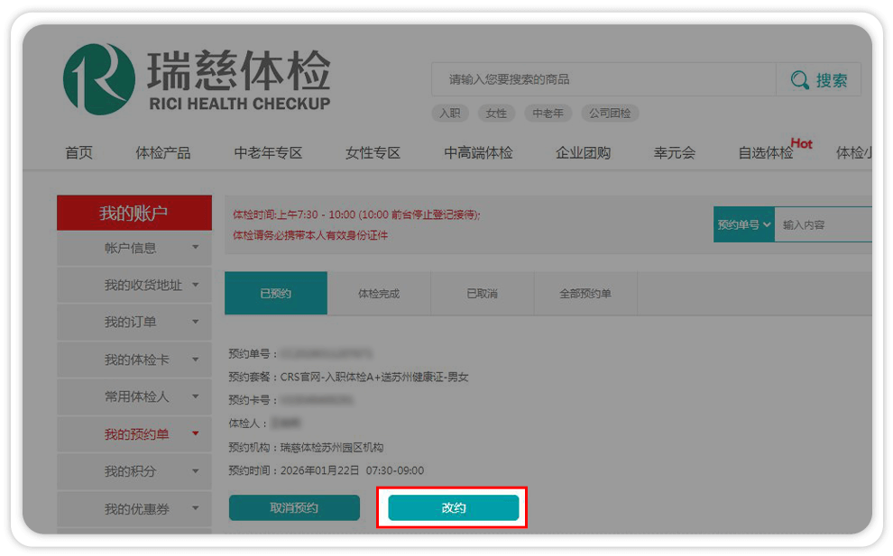This screenshot has width=893, height=556.
Task: Expand the 我的订单 sidebar arrow
Action: point(195,322)
